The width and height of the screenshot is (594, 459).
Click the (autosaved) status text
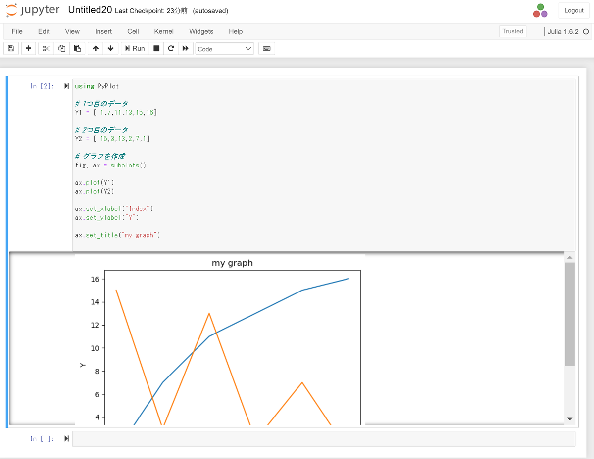pyautogui.click(x=210, y=11)
